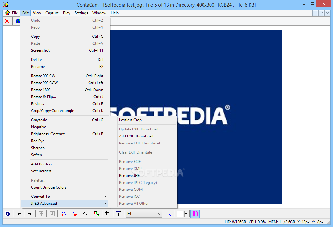Screen dimensions: 333x227
Task: Choose Crop/Copy/Cut rectangle
Action: [64, 111]
